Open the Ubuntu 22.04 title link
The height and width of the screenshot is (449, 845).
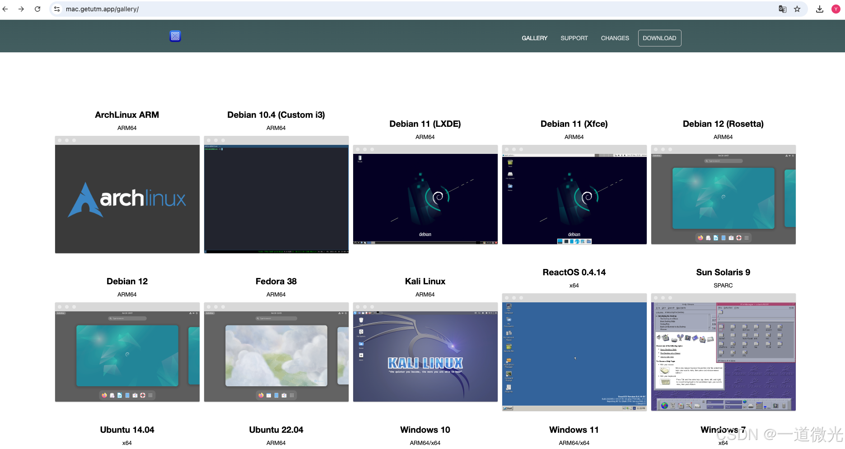coord(276,430)
